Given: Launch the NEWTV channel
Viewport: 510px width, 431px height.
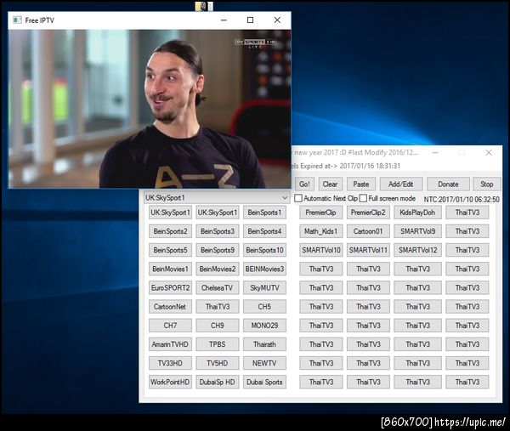Looking at the screenshot, I should [264, 363].
